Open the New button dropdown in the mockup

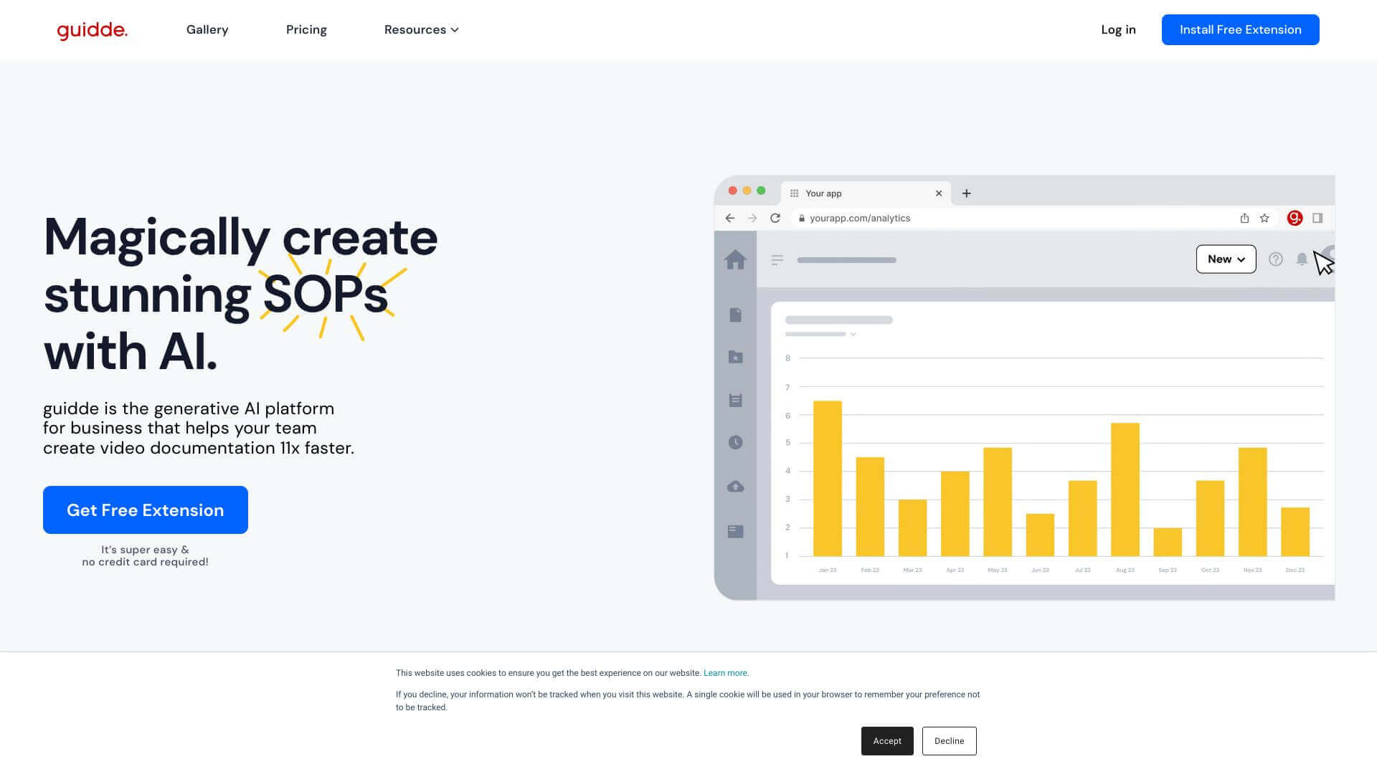click(1226, 259)
